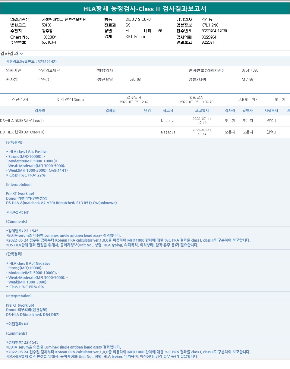The image size is (290, 369).
Task: Select the hospital name '가톨릭대학교 인천성모병원'
Action: coord(64,19)
